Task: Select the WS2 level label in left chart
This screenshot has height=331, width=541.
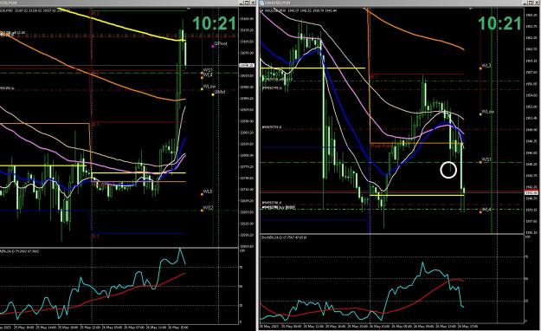Action: [x=208, y=208]
